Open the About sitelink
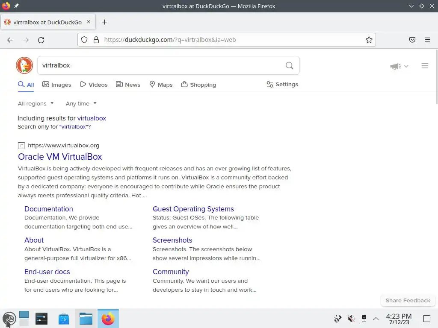Image resolution: width=438 pixels, height=328 pixels. point(34,240)
